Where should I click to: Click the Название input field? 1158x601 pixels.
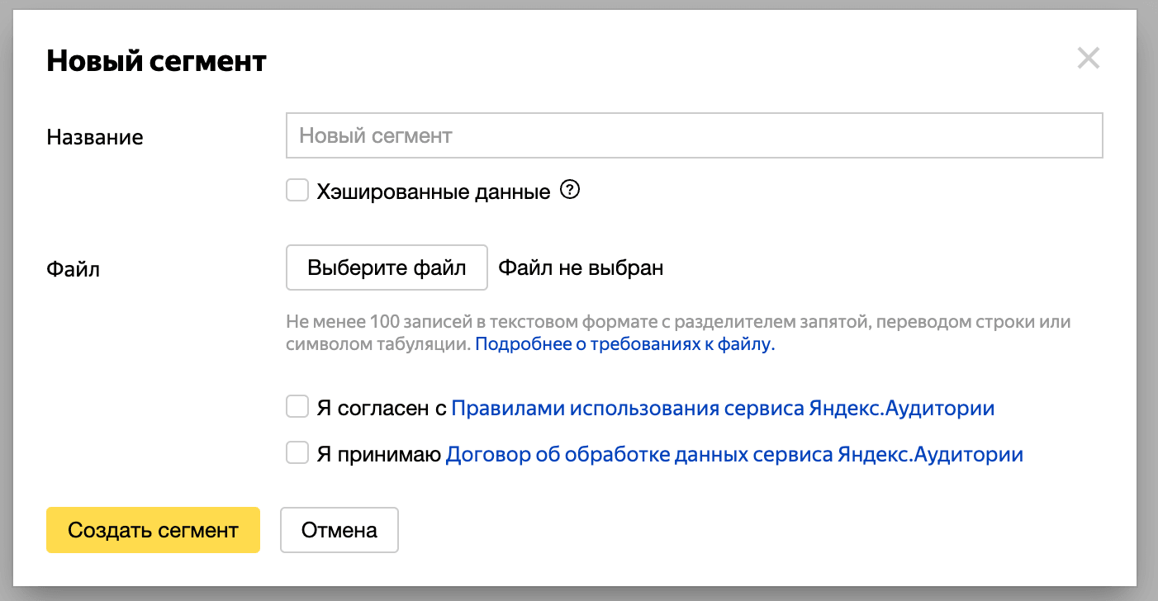point(694,135)
